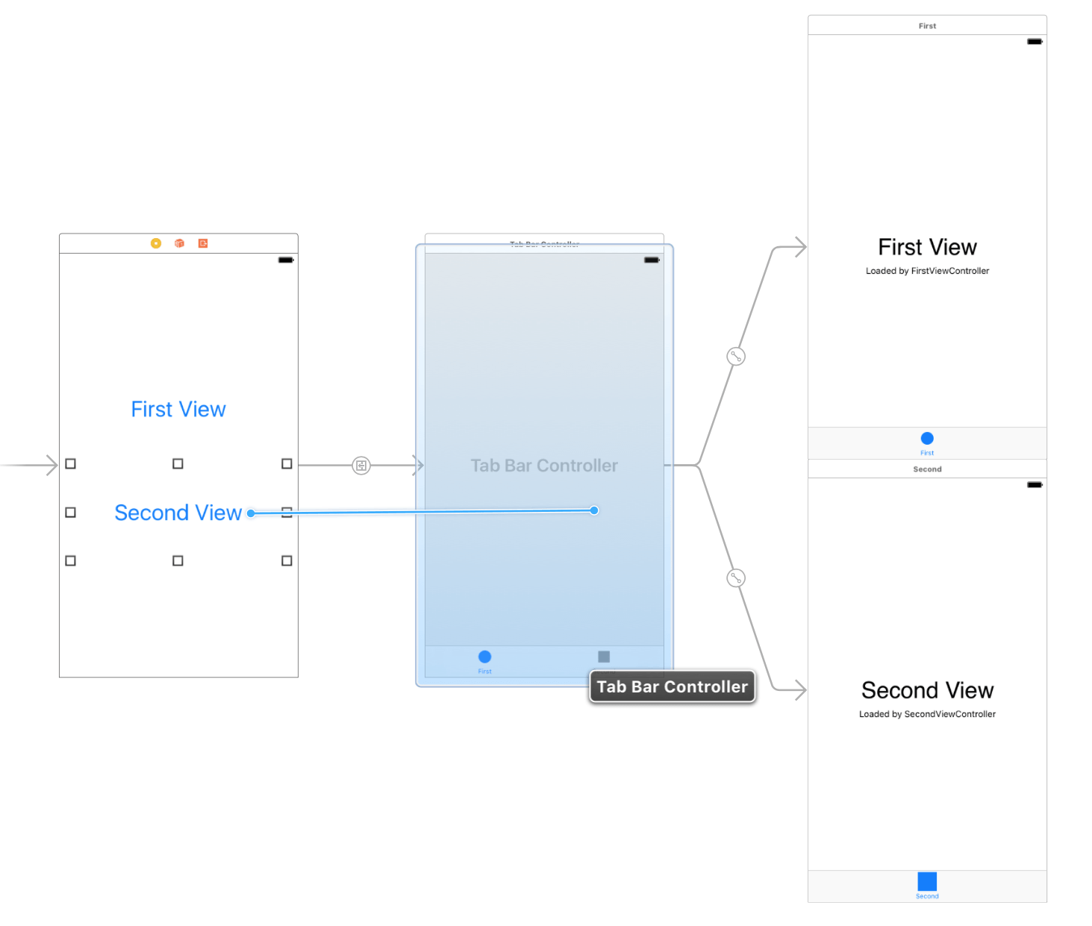The image size is (1092, 926).
Task: Click the blue First View button
Action: [178, 410]
